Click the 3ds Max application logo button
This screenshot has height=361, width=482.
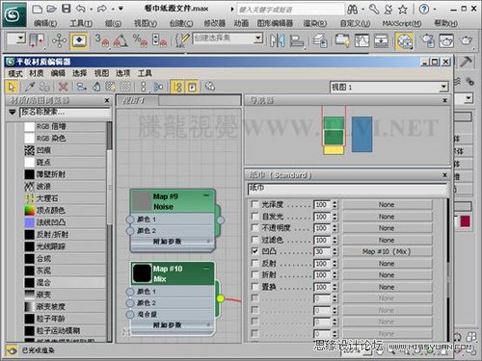14,14
